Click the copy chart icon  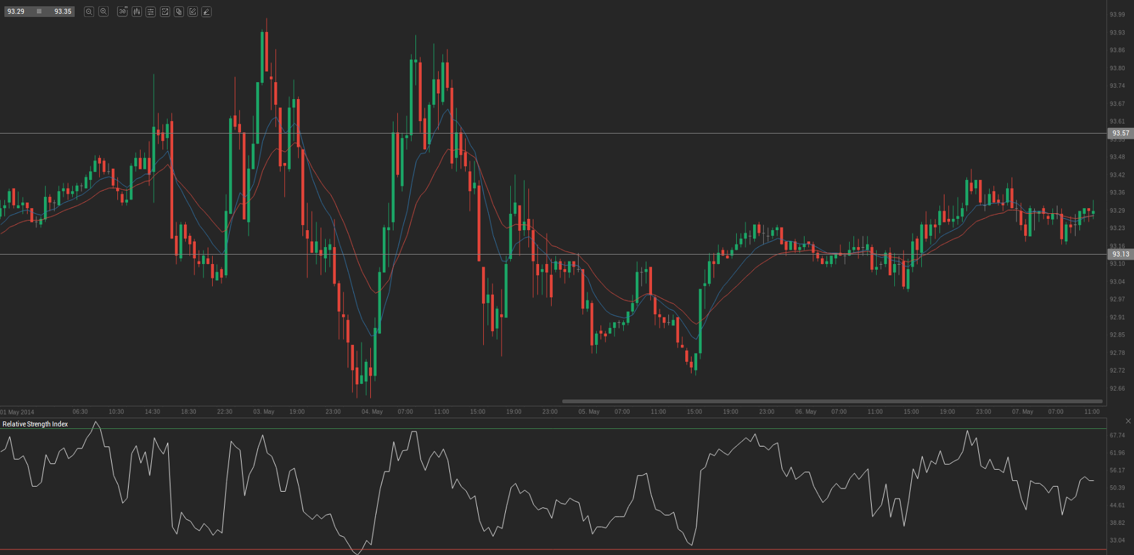click(x=179, y=11)
